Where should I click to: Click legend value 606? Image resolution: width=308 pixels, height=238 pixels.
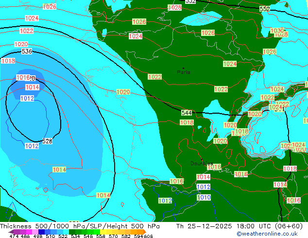[x=148, y=236]
